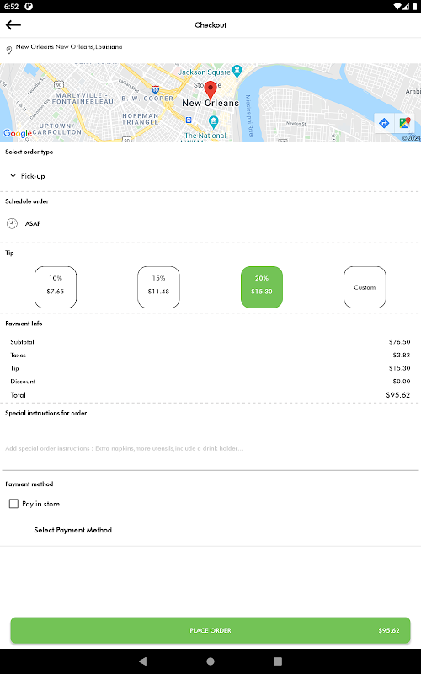
Task: Select the 15% tip of $11.48
Action: pyautogui.click(x=158, y=287)
